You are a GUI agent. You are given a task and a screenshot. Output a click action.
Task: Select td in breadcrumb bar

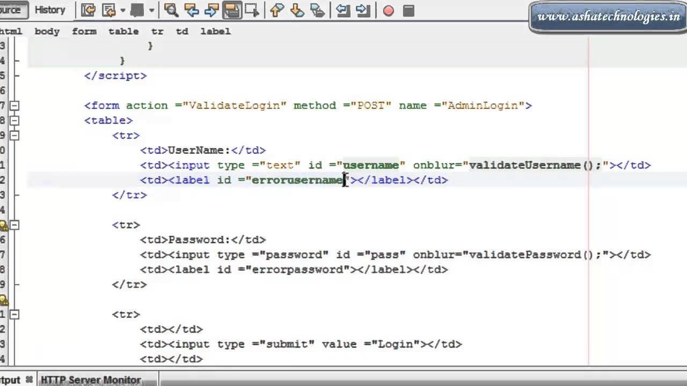[182, 31]
